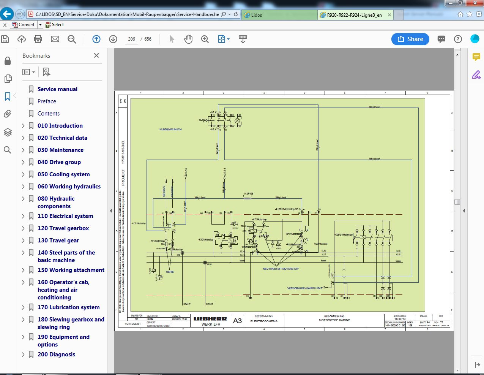The image size is (484, 375).
Task: Click the Share button
Action: 410,39
